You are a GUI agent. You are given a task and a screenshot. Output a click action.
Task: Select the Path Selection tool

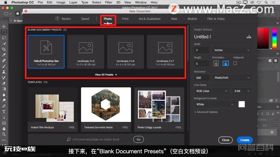coord(4,118)
